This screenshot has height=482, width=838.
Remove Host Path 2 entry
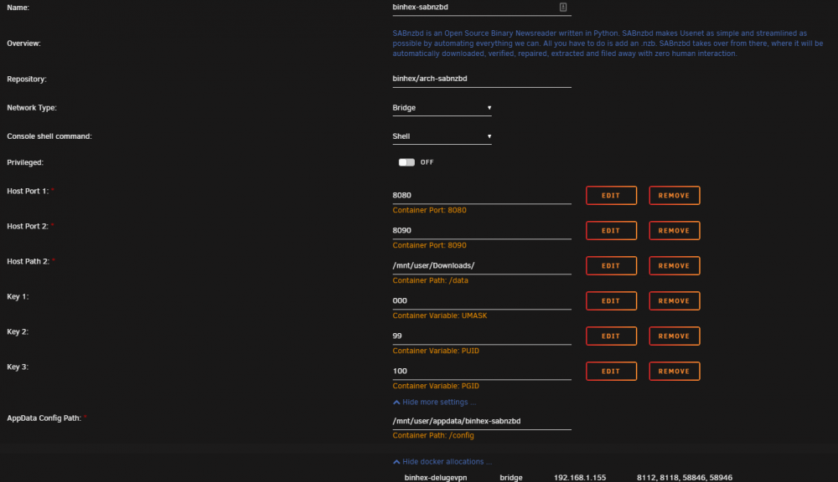pos(674,266)
